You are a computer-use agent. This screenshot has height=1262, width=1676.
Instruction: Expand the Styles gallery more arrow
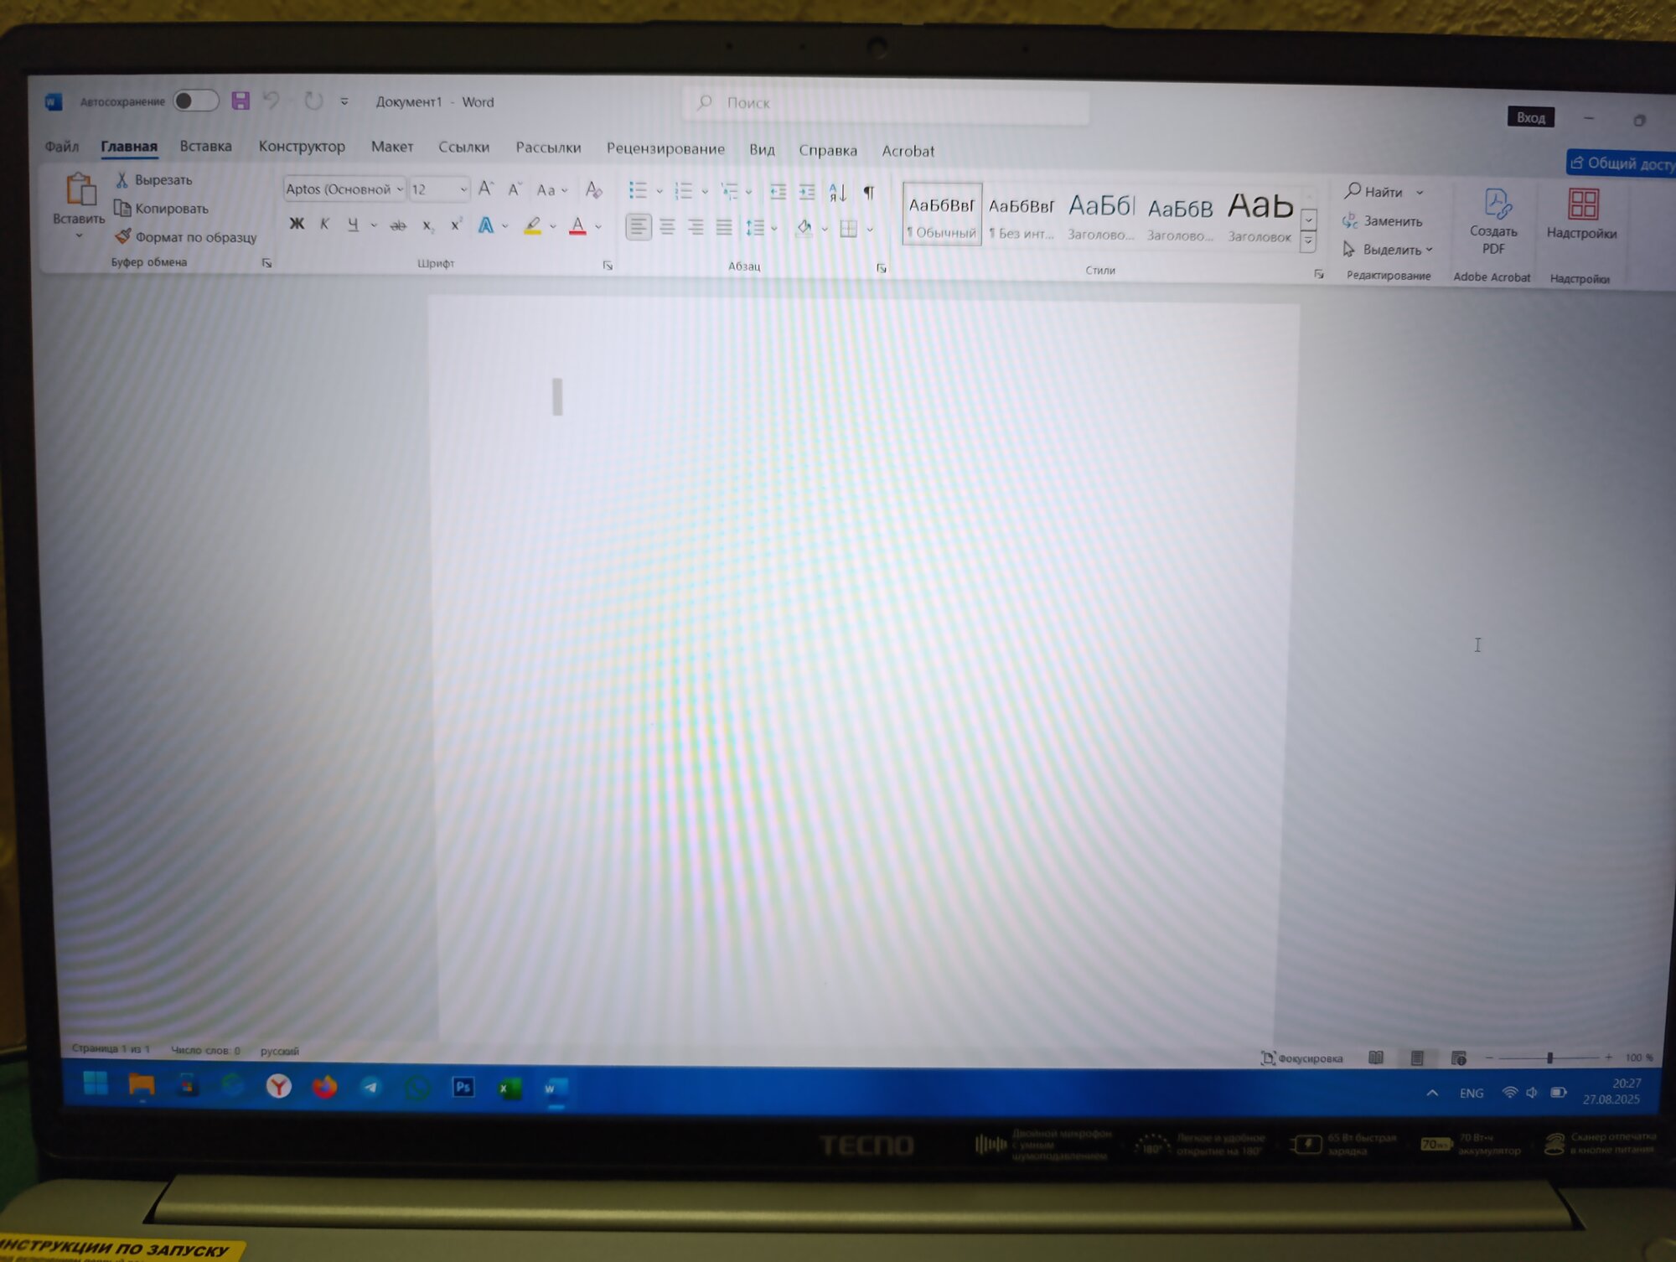pos(1308,242)
